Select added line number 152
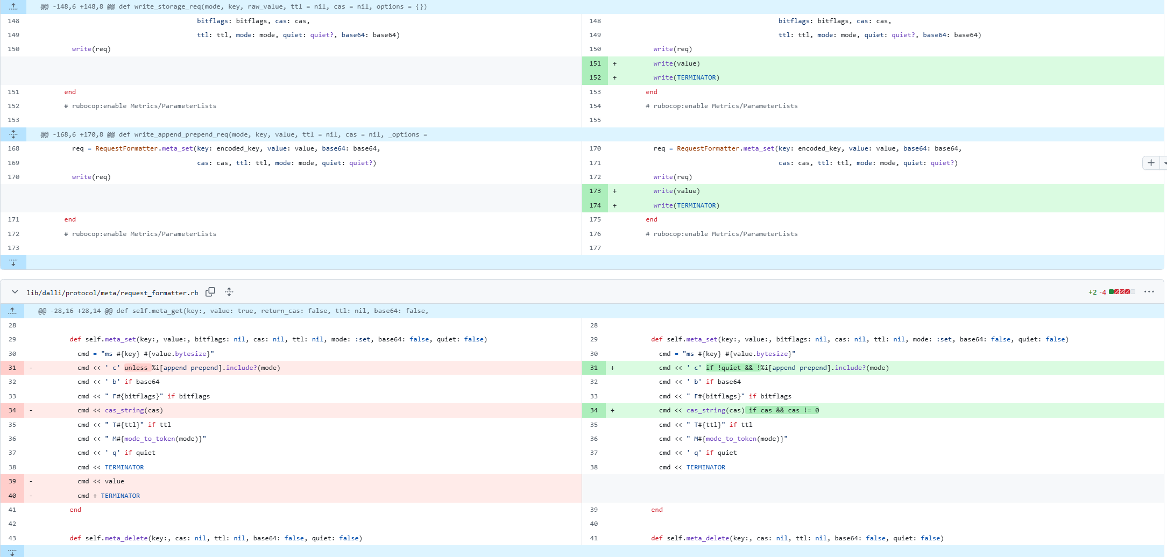 point(595,77)
